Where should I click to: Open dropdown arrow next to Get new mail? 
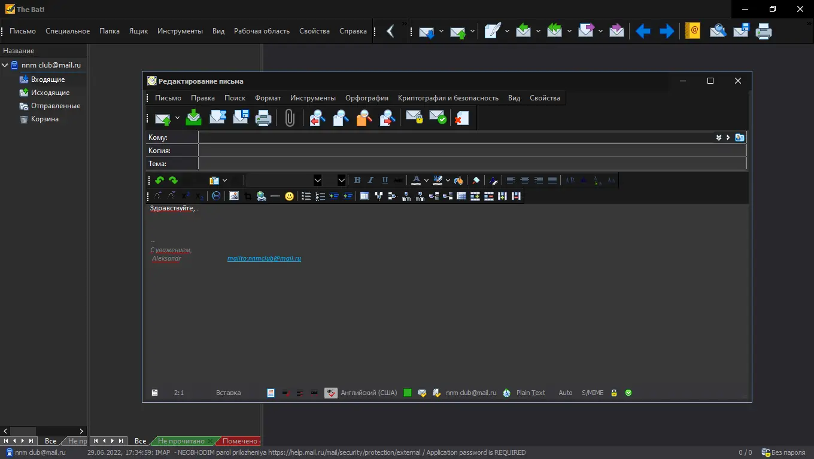441,31
